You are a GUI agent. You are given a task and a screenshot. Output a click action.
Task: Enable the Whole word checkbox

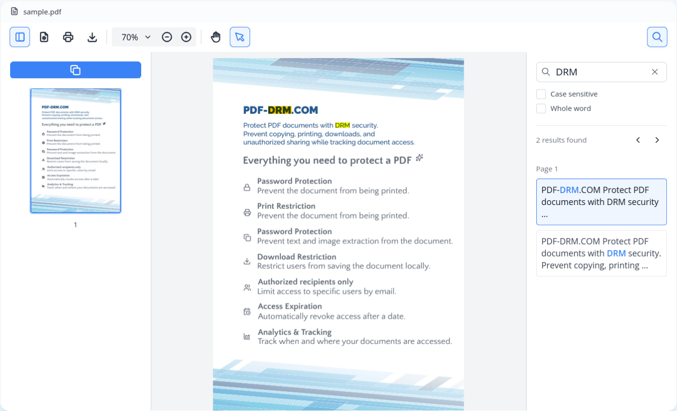[x=541, y=108]
